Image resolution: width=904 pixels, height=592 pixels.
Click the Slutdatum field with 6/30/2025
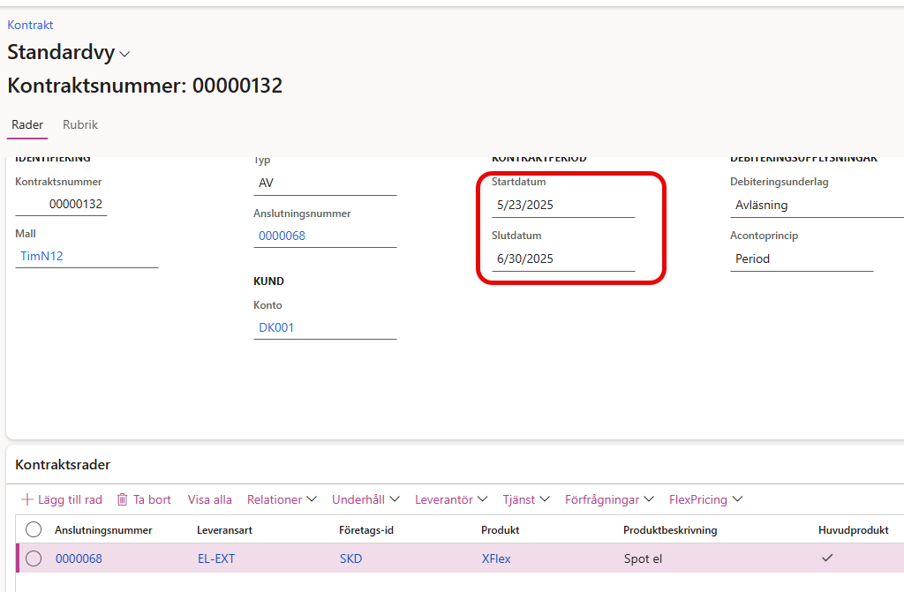562,259
